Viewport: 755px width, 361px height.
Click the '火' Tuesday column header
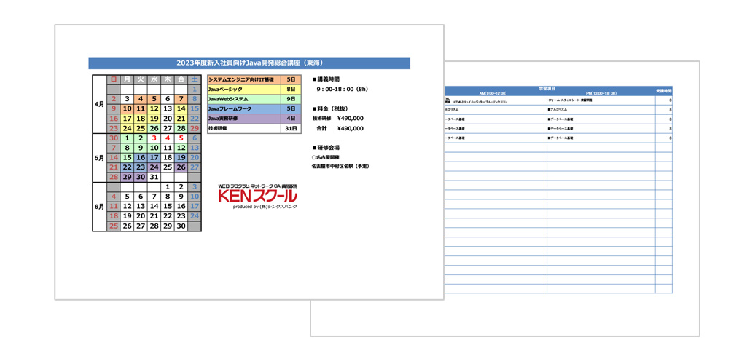coord(141,79)
